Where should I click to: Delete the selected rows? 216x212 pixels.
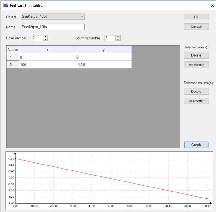click(196, 55)
